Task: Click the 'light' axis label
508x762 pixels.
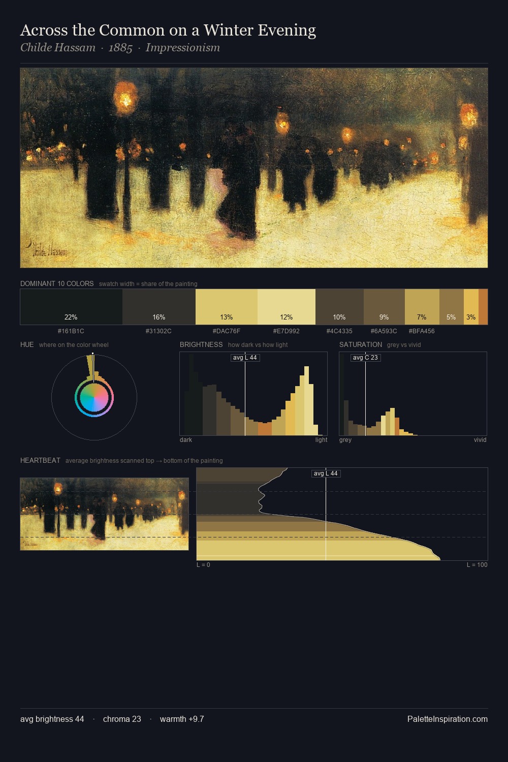Action: coord(321,440)
